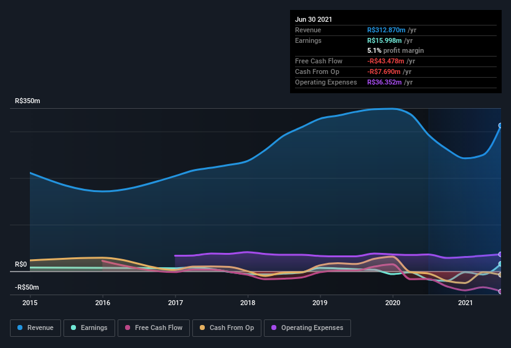This screenshot has width=511, height=348.
Task: Click the R$0 y-axis label
Action: click(21, 264)
